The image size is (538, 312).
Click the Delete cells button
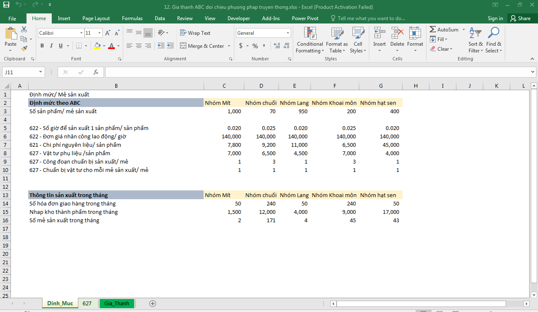click(x=397, y=40)
